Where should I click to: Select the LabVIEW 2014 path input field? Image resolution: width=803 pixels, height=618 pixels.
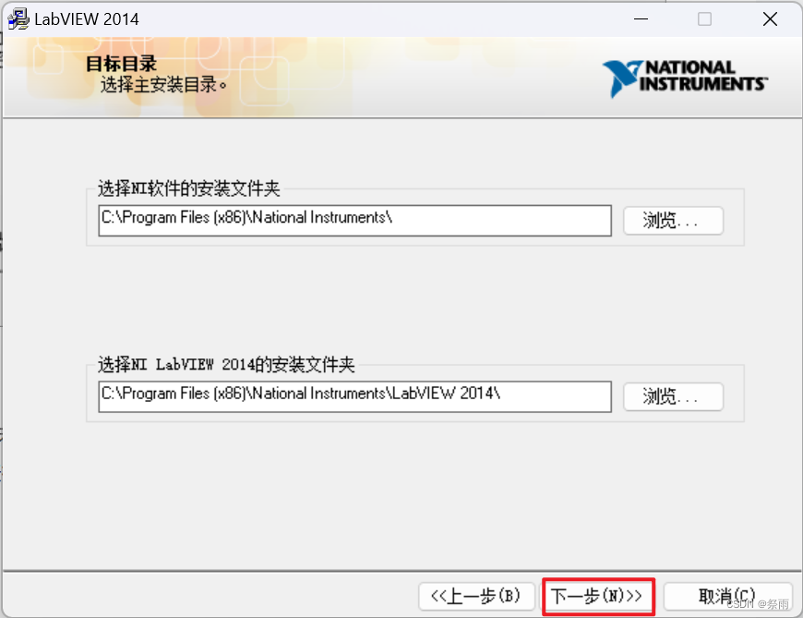coord(354,396)
